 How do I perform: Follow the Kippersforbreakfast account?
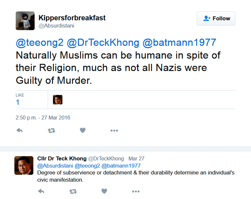pos(216,19)
